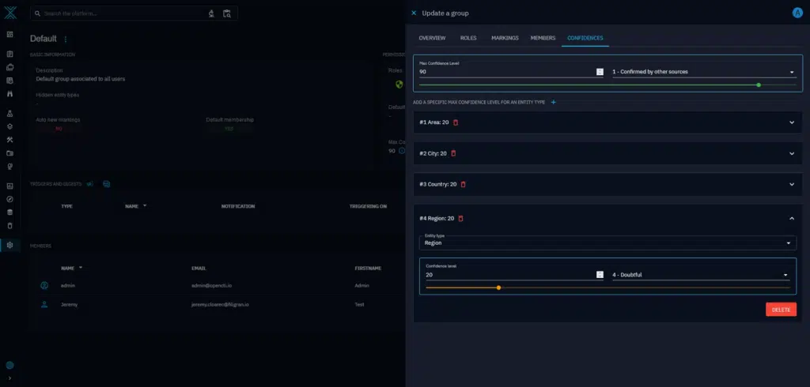The height and width of the screenshot is (387, 810).
Task: Expand the #1 Area accordion
Action: point(791,122)
